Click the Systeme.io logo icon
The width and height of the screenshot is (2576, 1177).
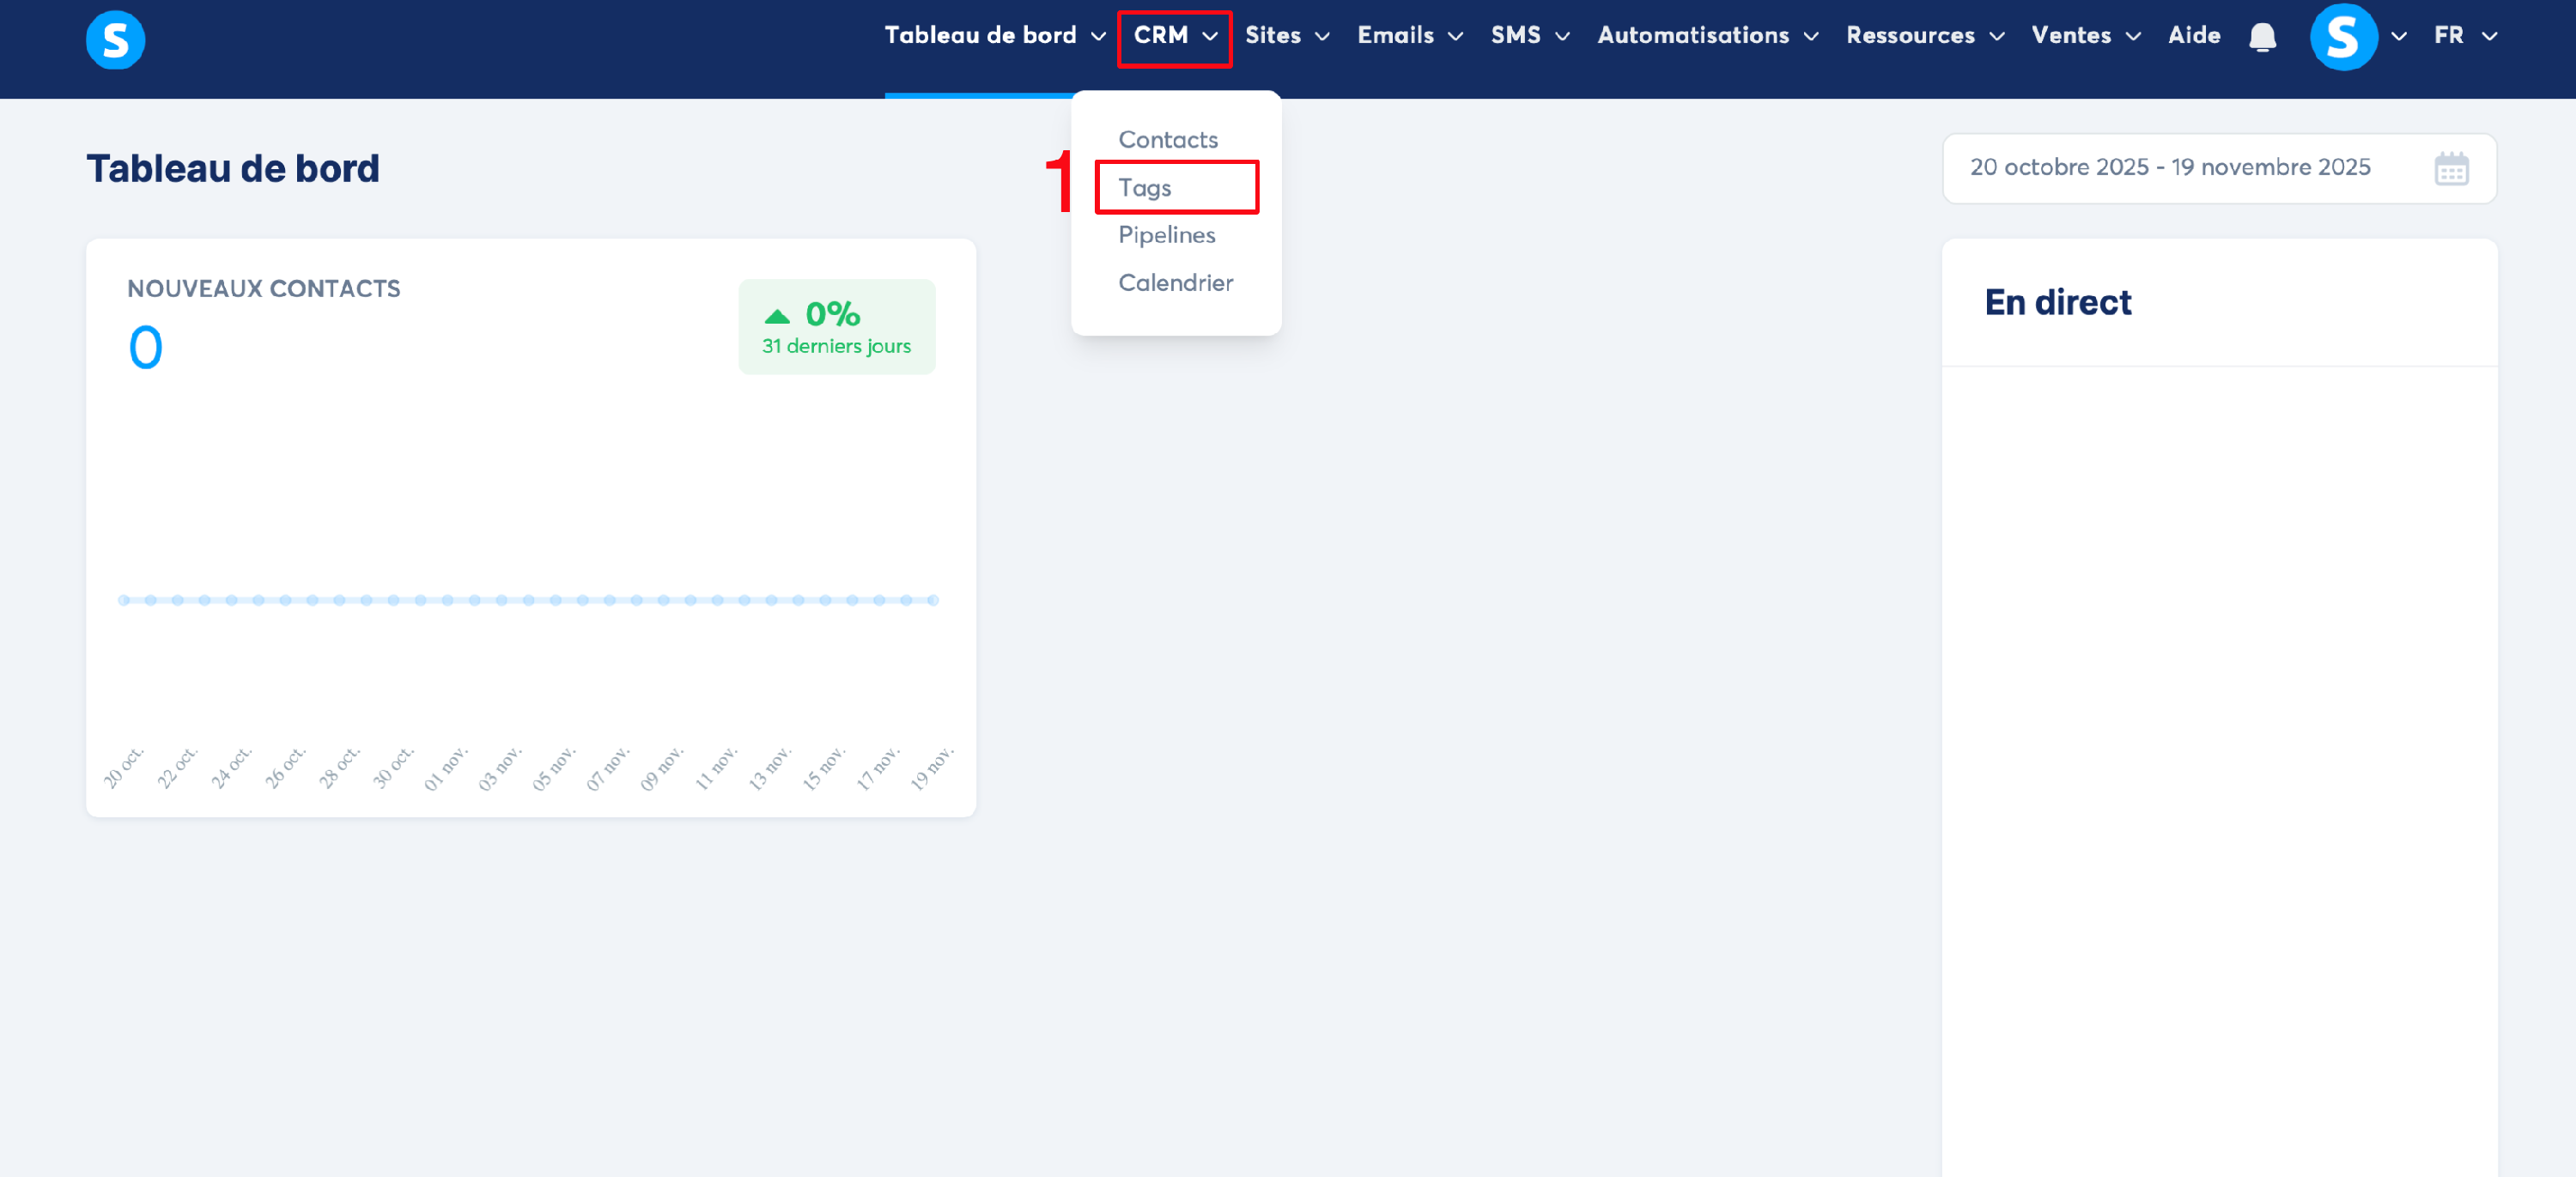115,39
